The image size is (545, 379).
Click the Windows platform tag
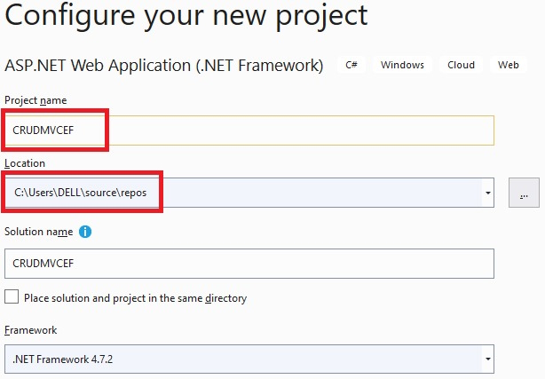click(x=402, y=65)
